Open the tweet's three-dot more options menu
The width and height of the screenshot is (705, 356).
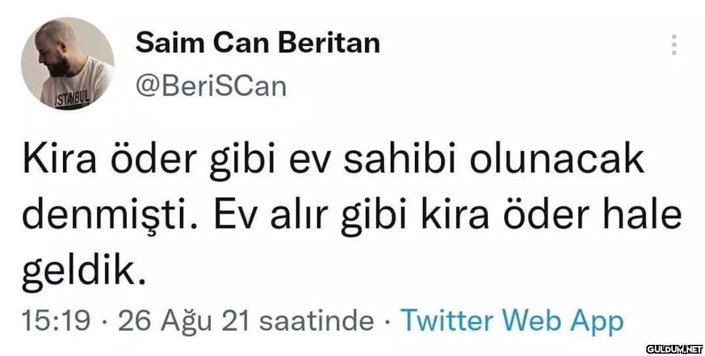(674, 44)
